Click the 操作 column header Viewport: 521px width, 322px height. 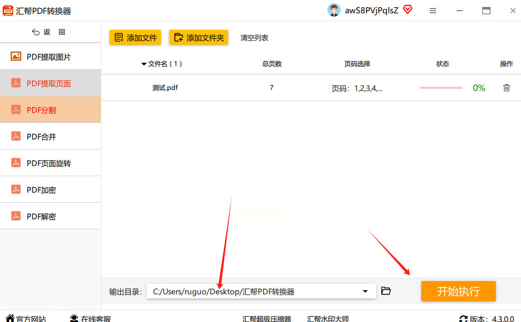[507, 64]
